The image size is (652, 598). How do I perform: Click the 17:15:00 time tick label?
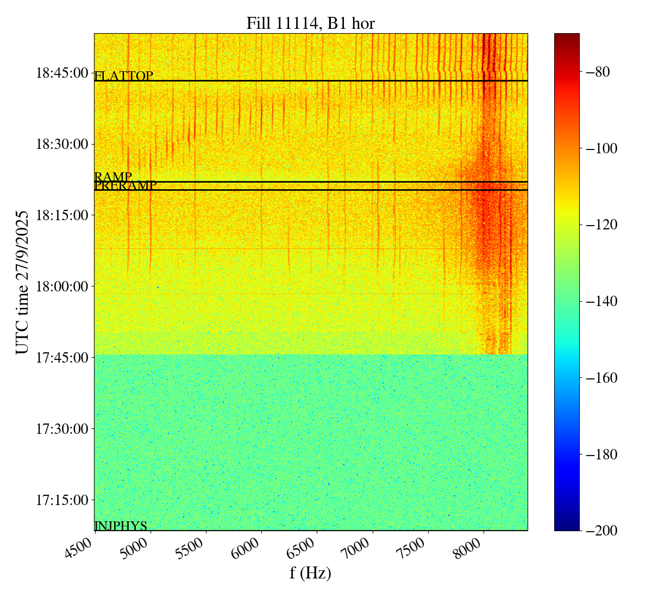click(61, 500)
